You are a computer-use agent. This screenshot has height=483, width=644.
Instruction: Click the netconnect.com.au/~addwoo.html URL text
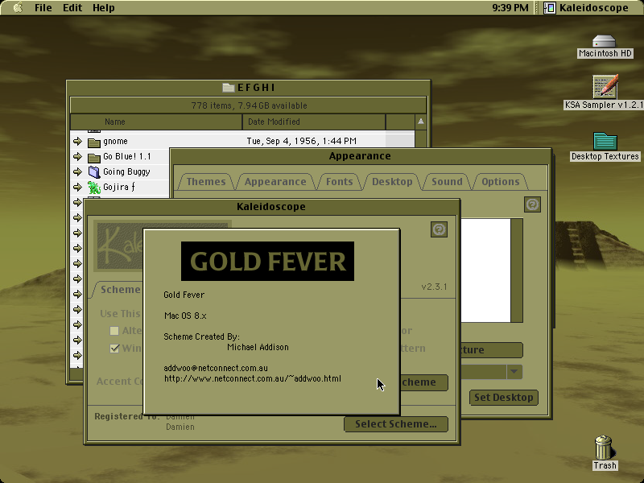coord(253,378)
